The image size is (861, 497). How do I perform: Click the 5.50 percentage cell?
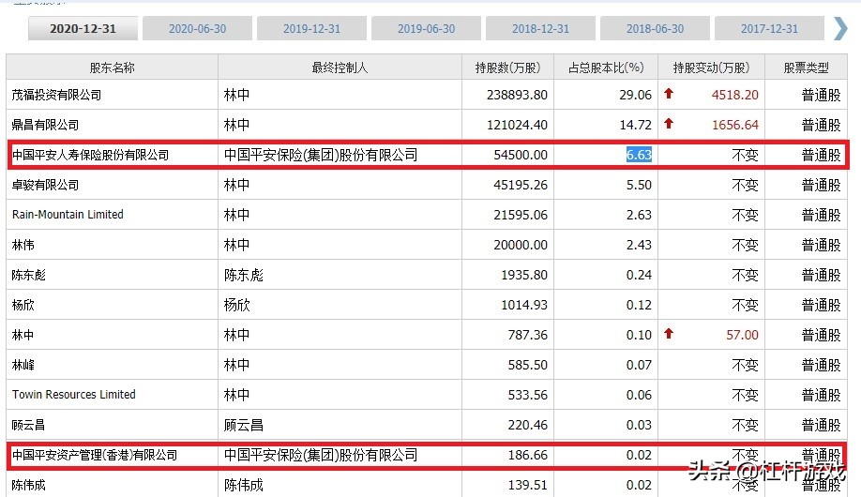639,185
